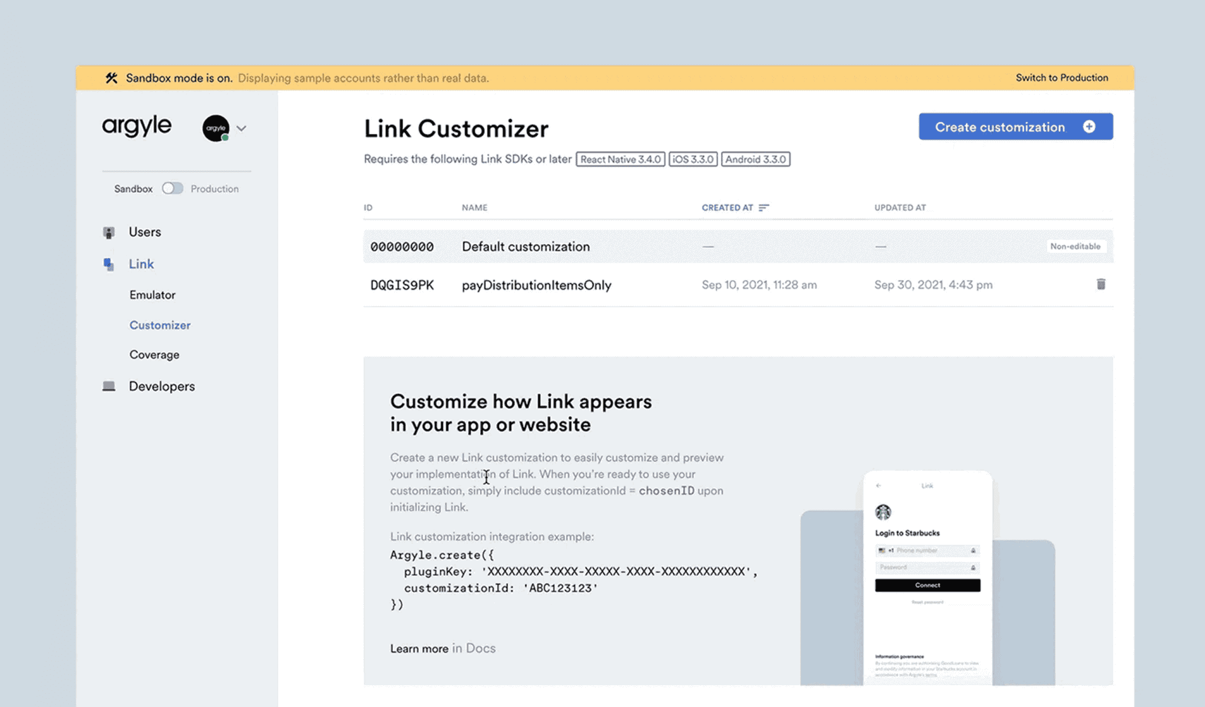The width and height of the screenshot is (1205, 707).
Task: Click the Create customization button
Action: [x=1016, y=127]
